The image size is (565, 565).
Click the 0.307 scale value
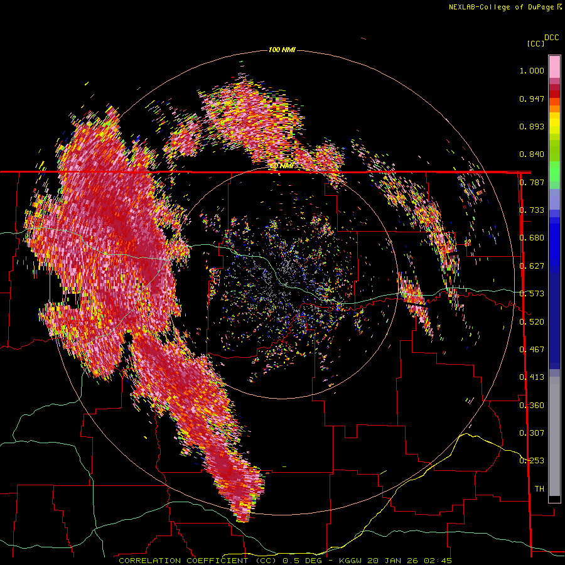click(532, 433)
